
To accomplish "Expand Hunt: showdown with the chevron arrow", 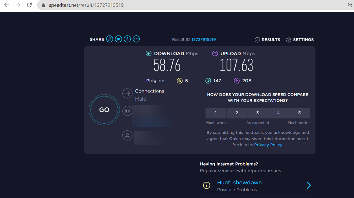I will [309, 185].
